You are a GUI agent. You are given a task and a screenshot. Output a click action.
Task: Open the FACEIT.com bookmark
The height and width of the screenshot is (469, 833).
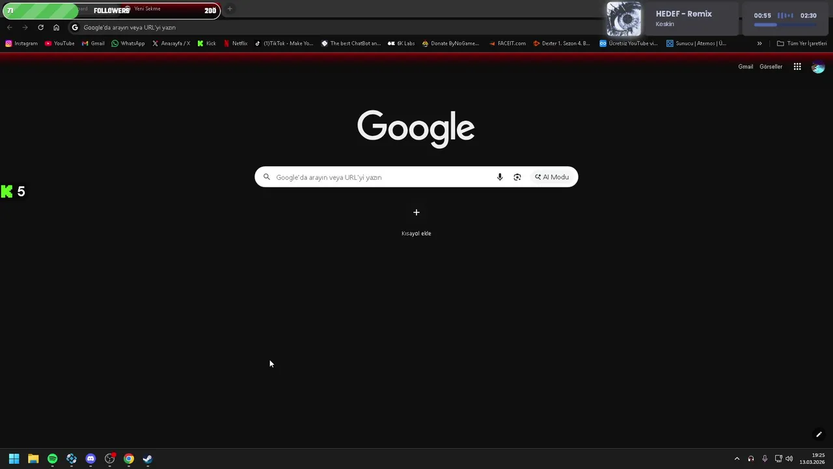507,44
